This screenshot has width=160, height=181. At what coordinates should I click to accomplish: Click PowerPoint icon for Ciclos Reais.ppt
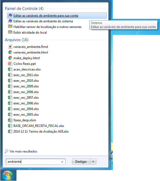10,63
